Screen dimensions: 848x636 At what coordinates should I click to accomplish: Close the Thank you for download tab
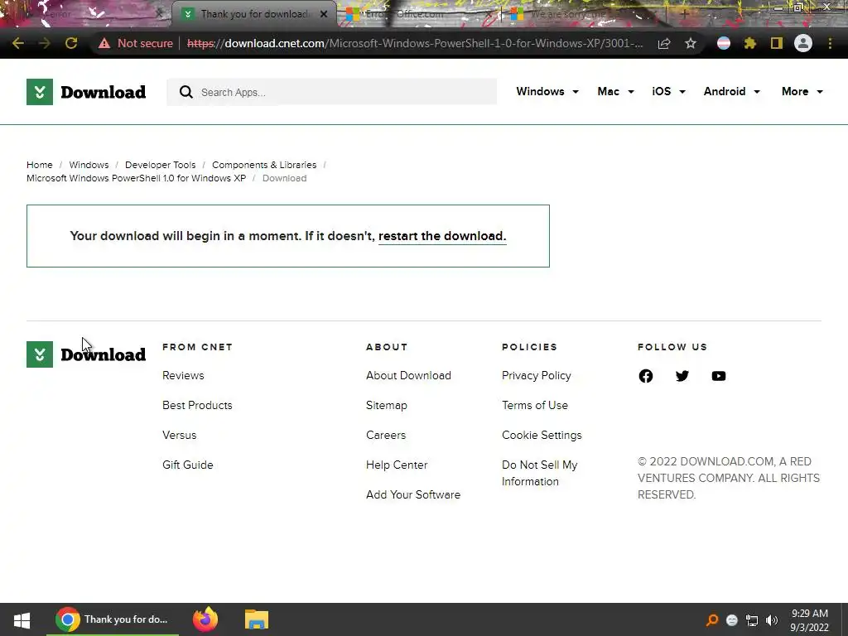(324, 14)
